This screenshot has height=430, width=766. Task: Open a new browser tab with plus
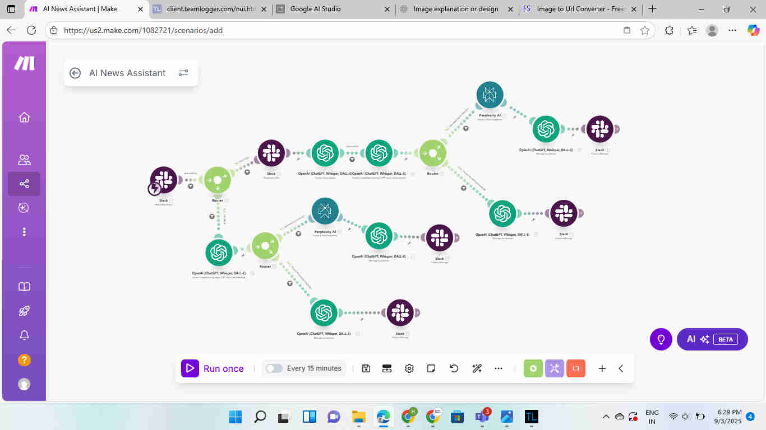click(652, 9)
